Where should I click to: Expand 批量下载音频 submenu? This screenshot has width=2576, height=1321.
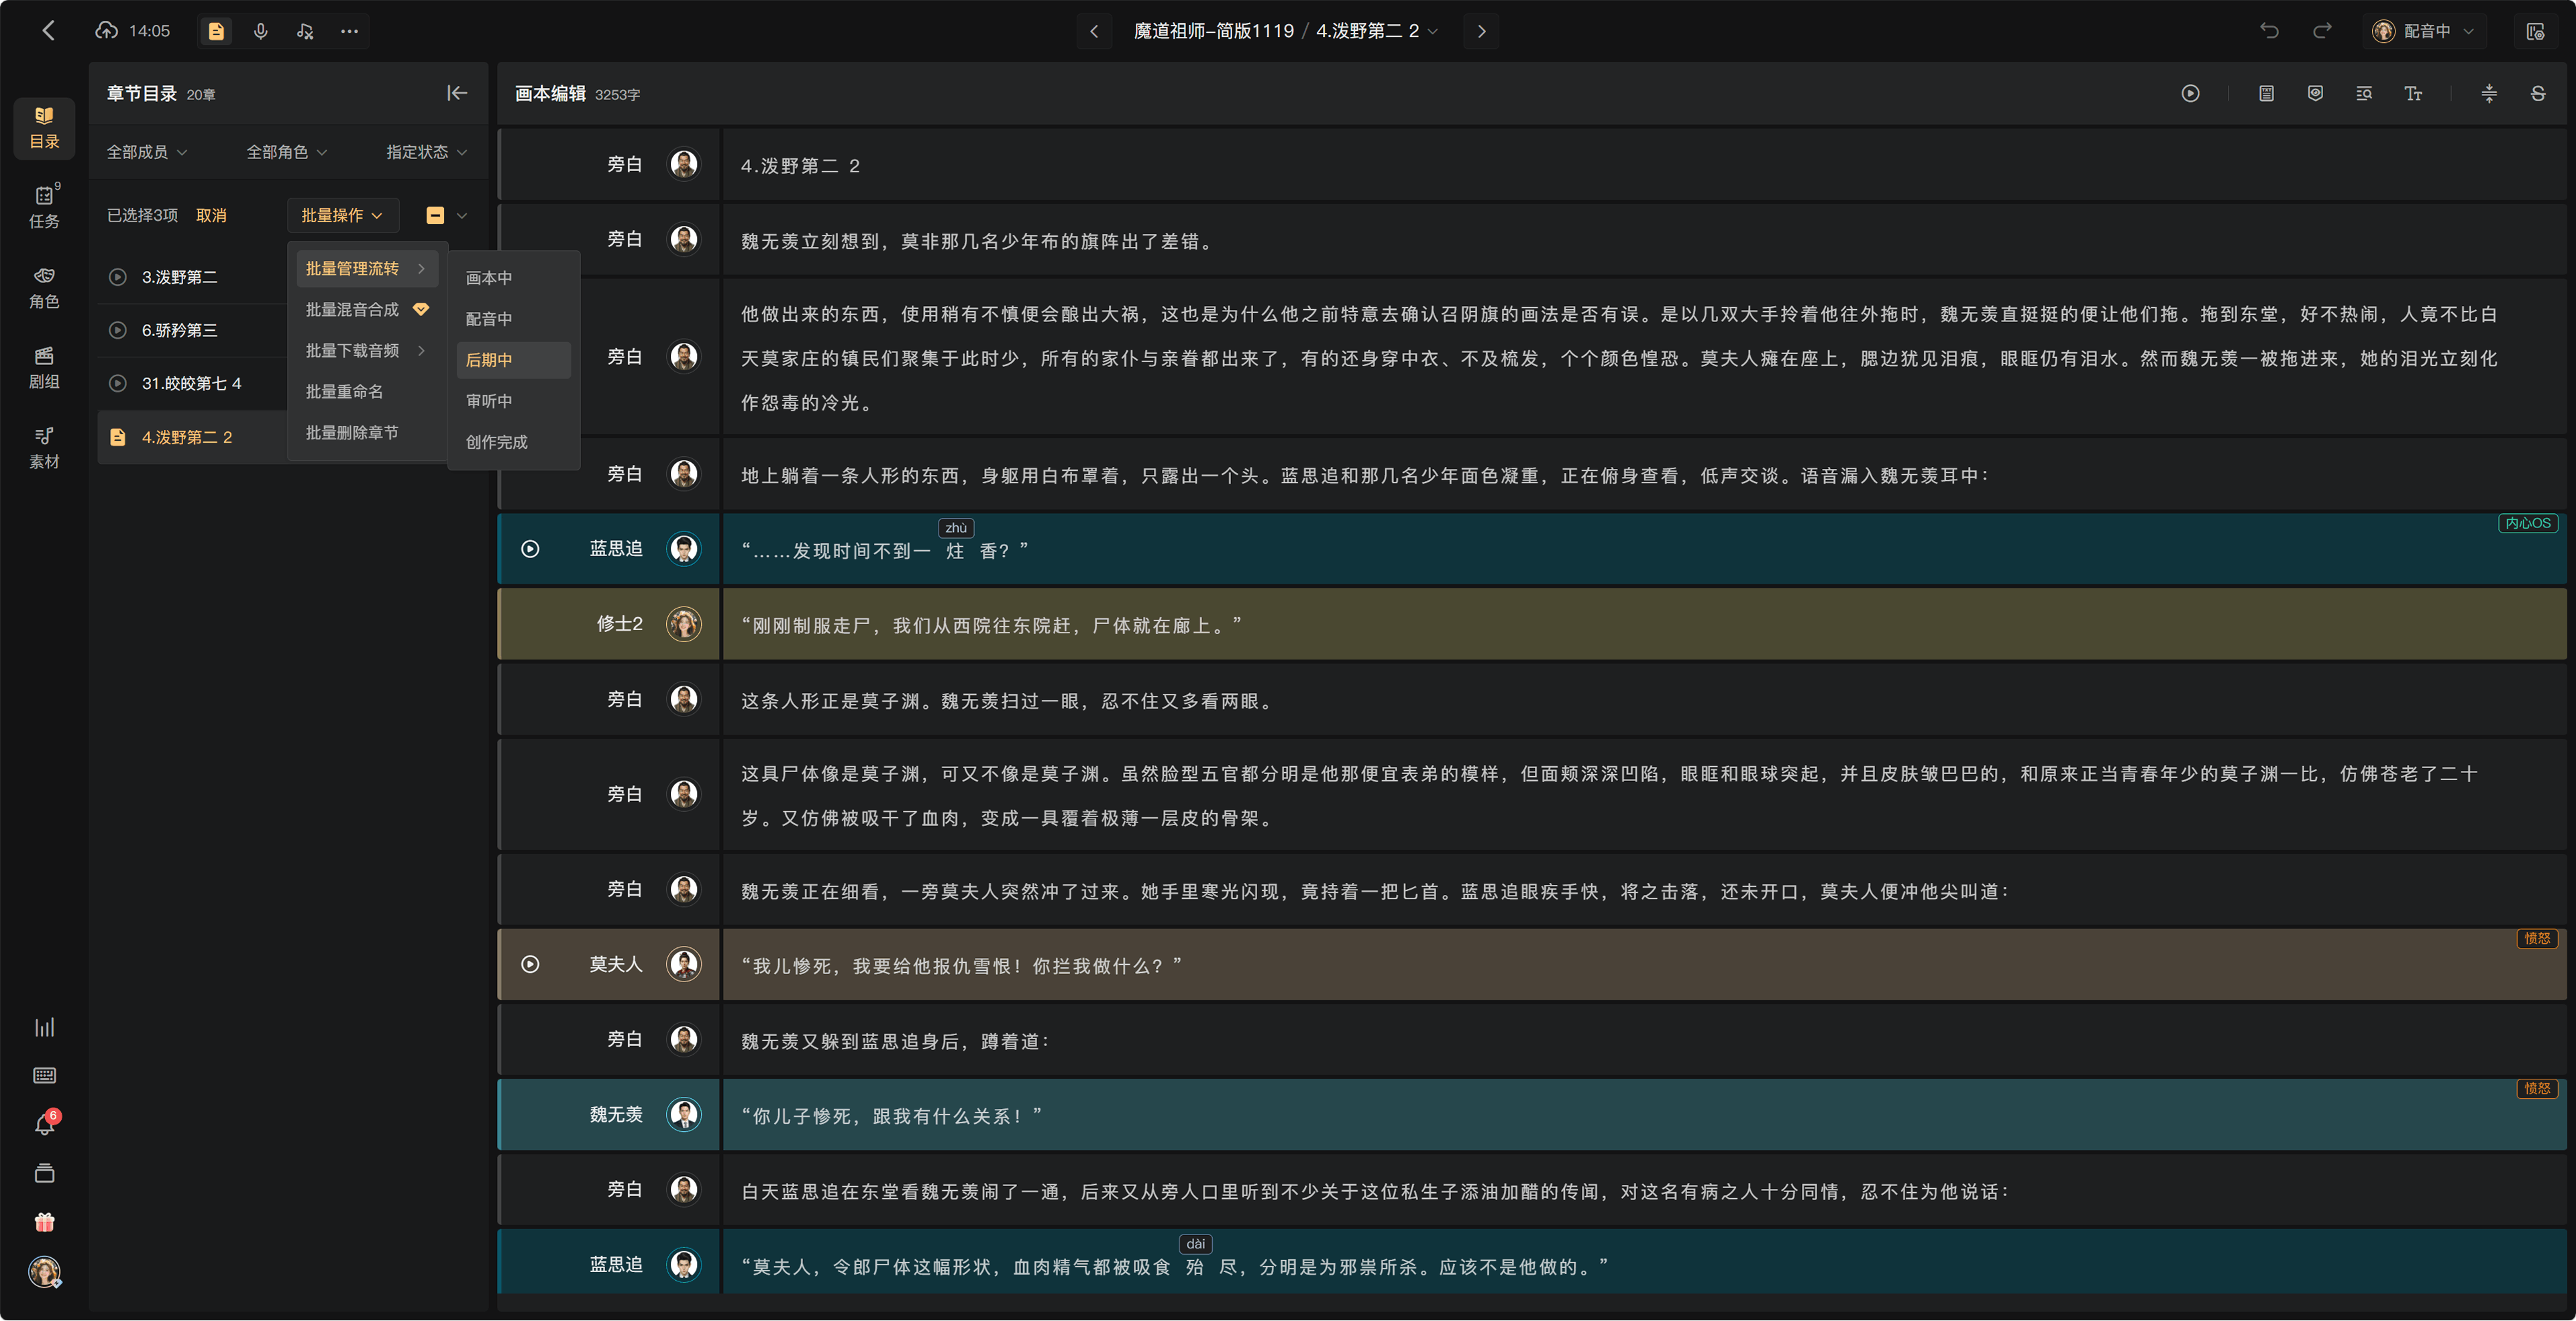[x=367, y=350]
